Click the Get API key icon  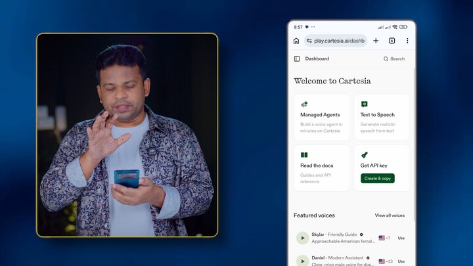click(x=365, y=155)
